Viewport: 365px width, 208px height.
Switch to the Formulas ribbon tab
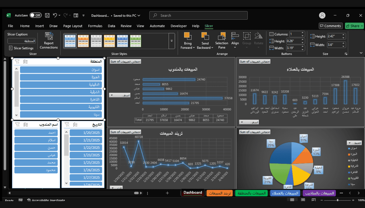(x=95, y=26)
